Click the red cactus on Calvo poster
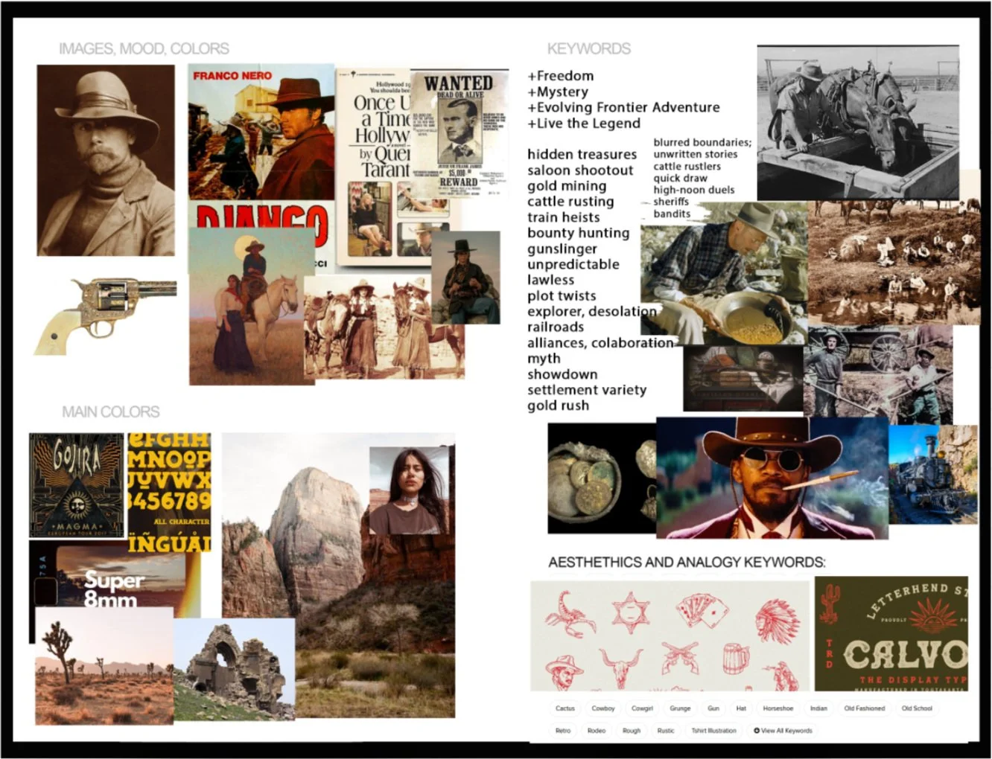The width and height of the screenshot is (992, 759). [x=831, y=603]
